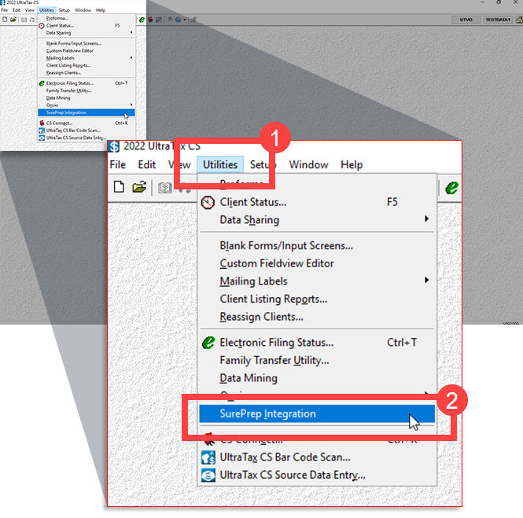Choose CS Connect... in the small window menu

tap(87, 123)
